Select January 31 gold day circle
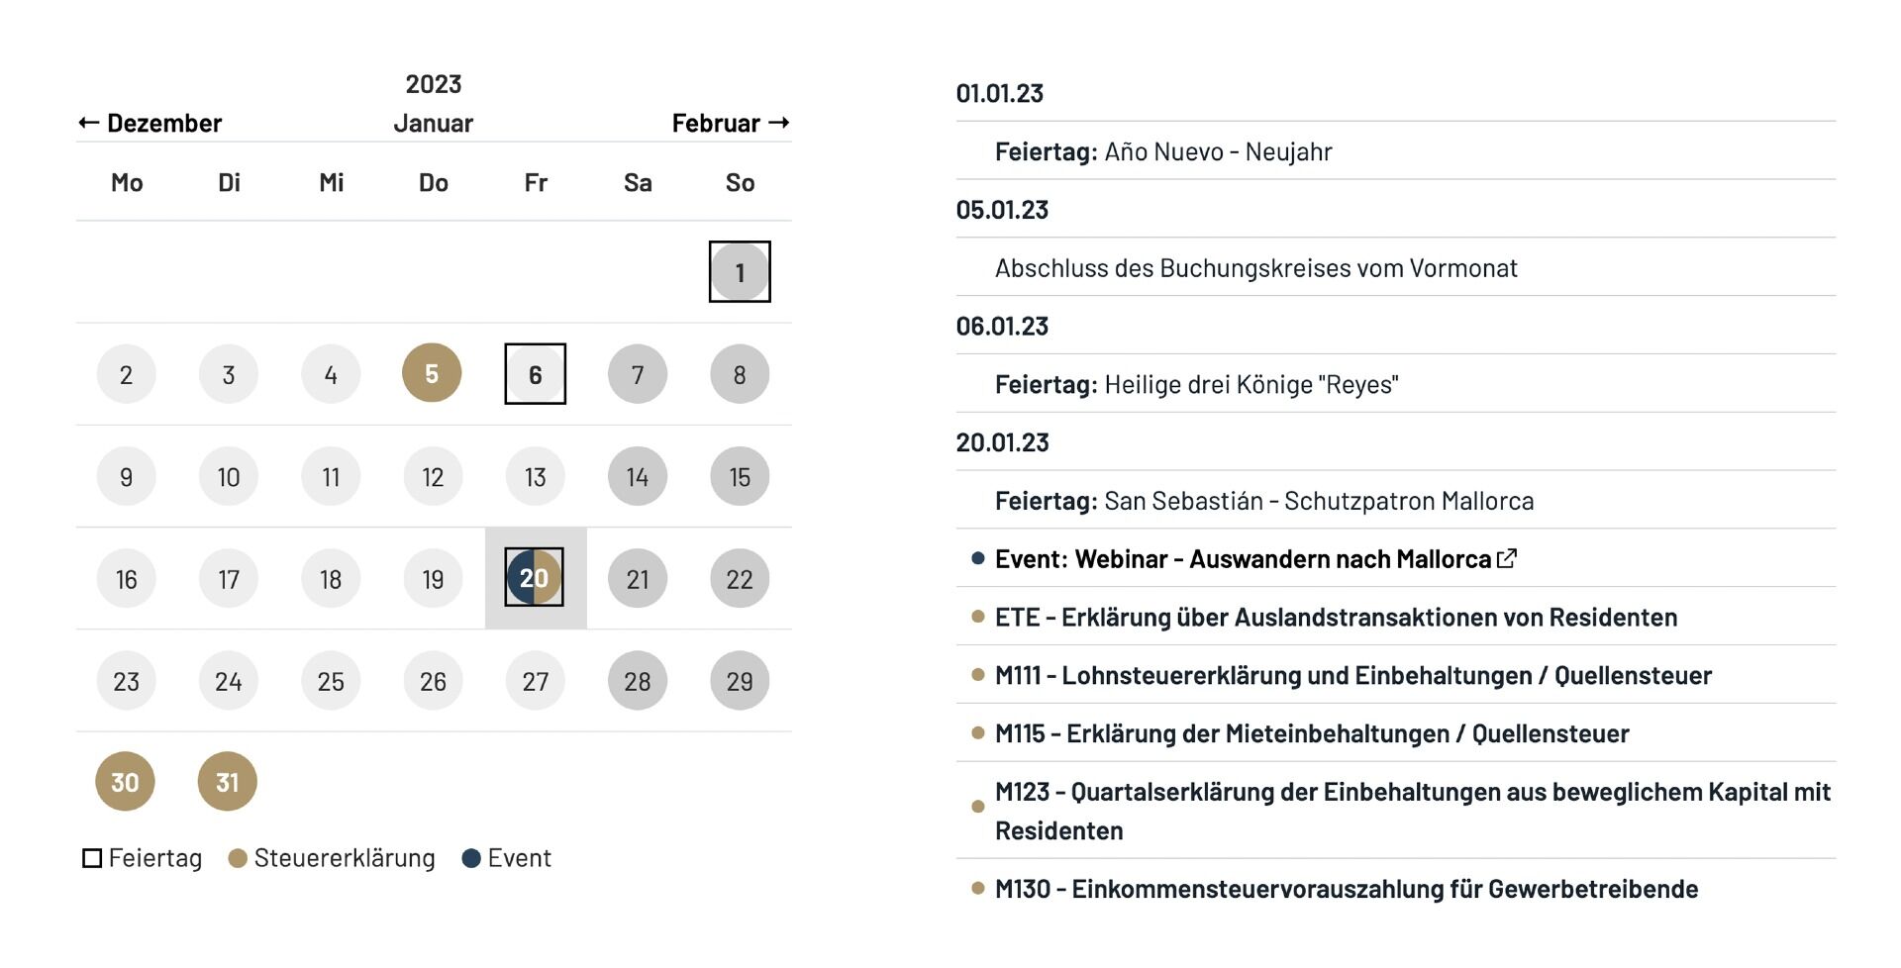The width and height of the screenshot is (1901, 968). click(x=228, y=782)
